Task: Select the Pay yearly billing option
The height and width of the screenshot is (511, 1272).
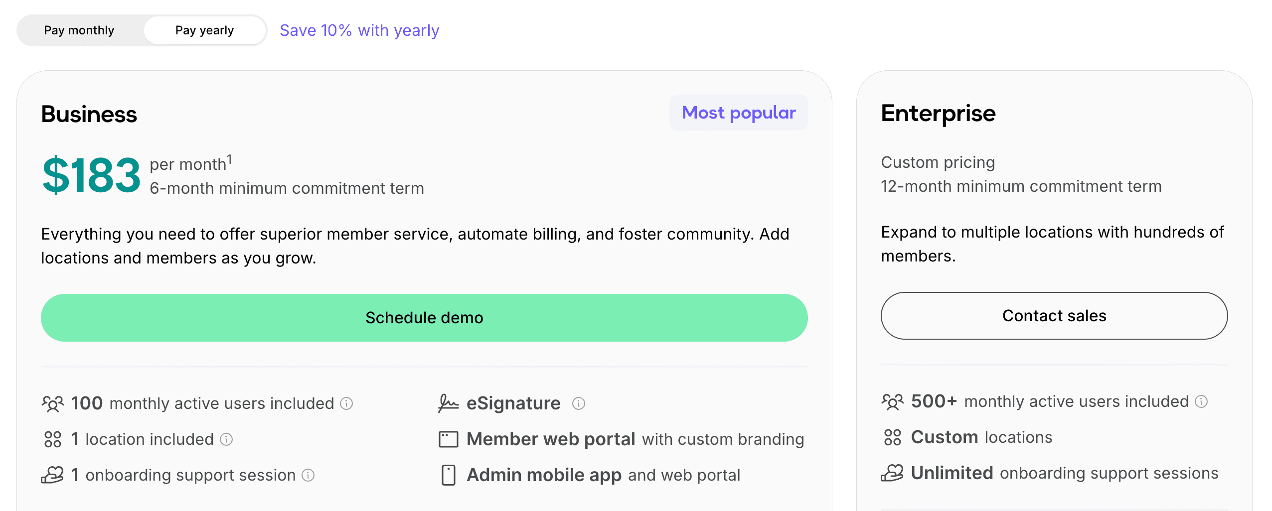Action: point(204,30)
